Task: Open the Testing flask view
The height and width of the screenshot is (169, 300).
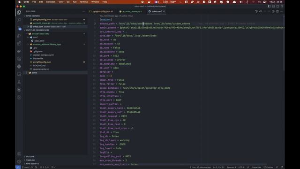Action: pyautogui.click(x=19, y=82)
